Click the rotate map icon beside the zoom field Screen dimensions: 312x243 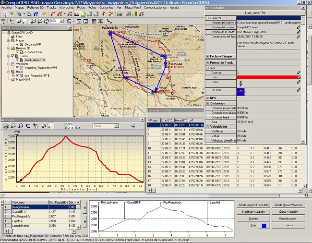[47, 21]
